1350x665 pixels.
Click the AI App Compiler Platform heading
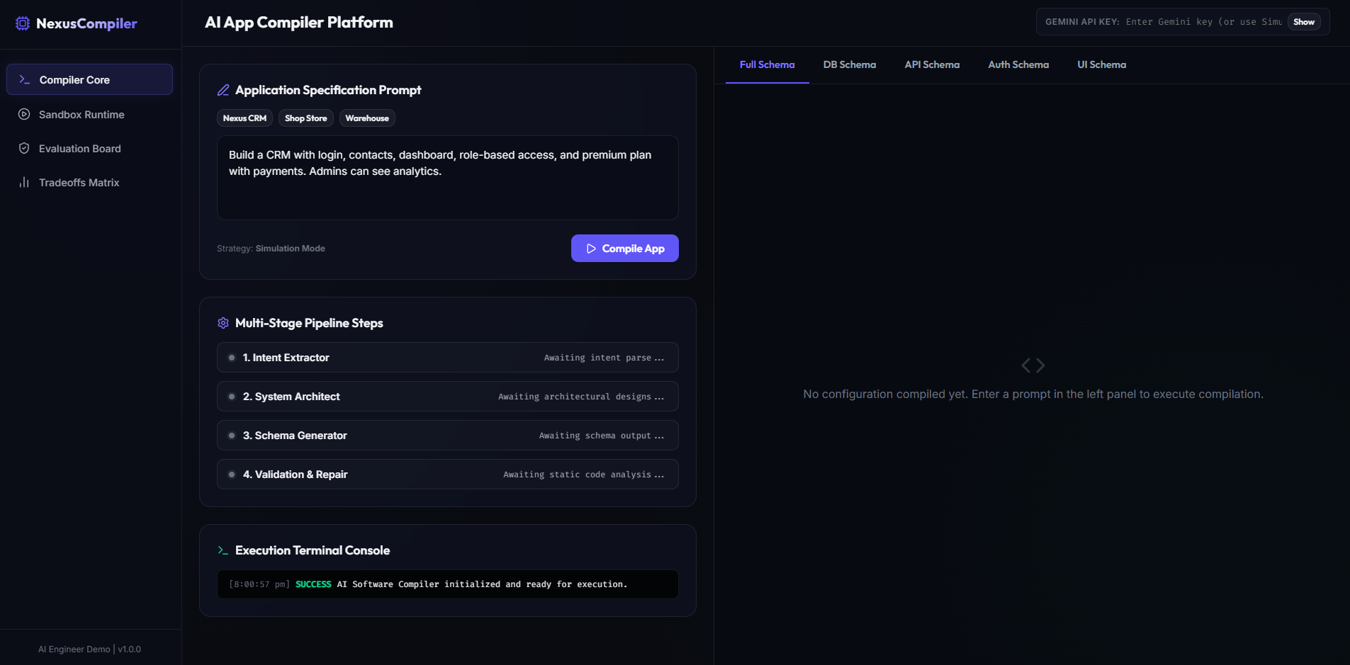tap(299, 23)
